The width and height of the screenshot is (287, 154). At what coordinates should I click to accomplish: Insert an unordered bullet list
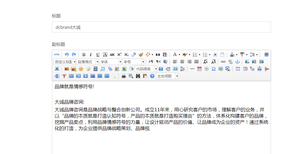tap(205, 55)
